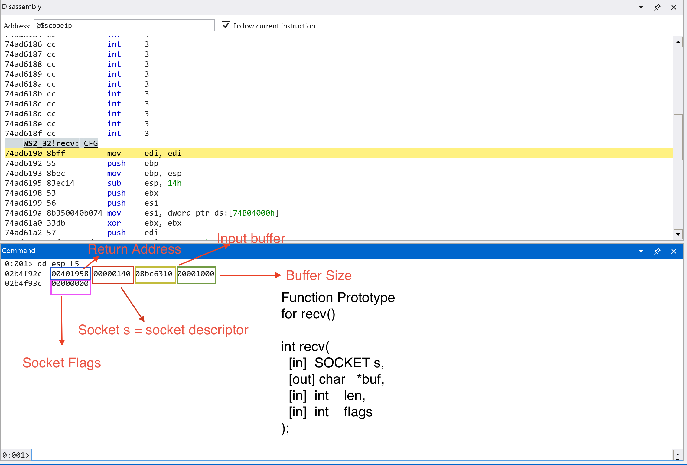Pin the Disassembly panel

pyautogui.click(x=657, y=7)
